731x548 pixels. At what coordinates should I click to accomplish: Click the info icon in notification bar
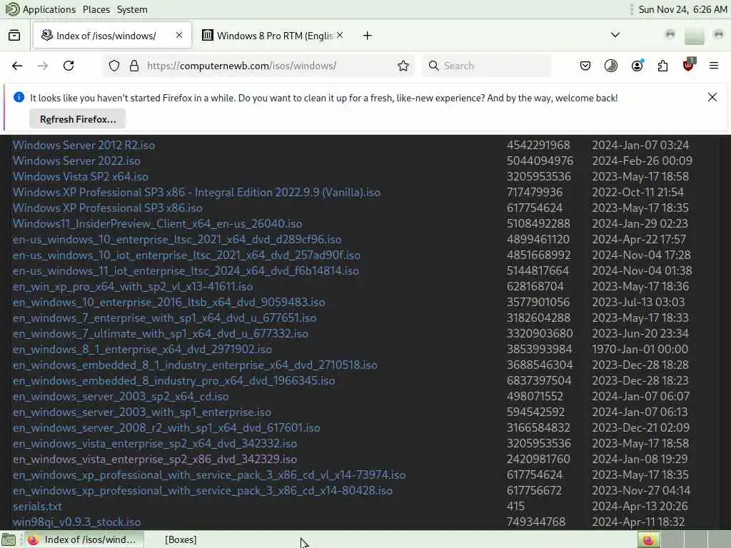[x=19, y=97]
